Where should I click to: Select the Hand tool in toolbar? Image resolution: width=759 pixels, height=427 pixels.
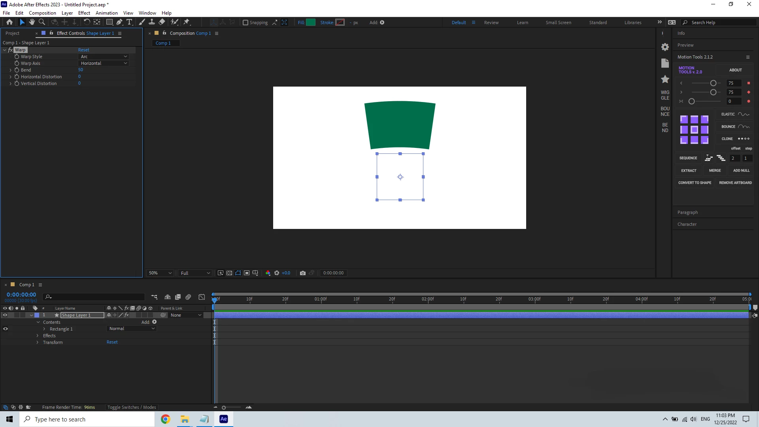click(x=32, y=22)
